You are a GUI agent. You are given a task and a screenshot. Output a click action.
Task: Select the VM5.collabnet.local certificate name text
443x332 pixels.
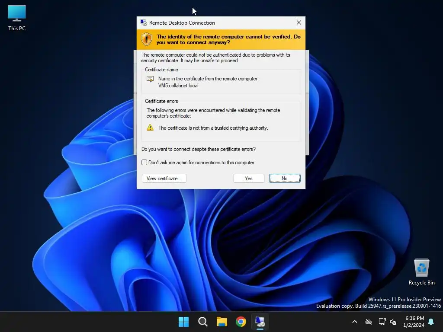pos(178,86)
